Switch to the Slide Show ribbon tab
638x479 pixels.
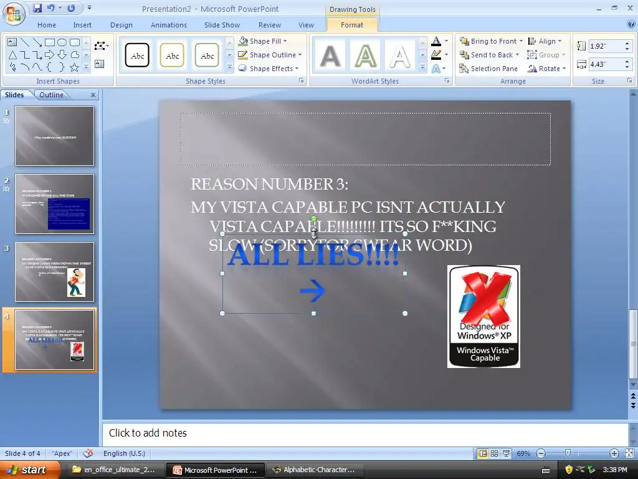click(222, 25)
